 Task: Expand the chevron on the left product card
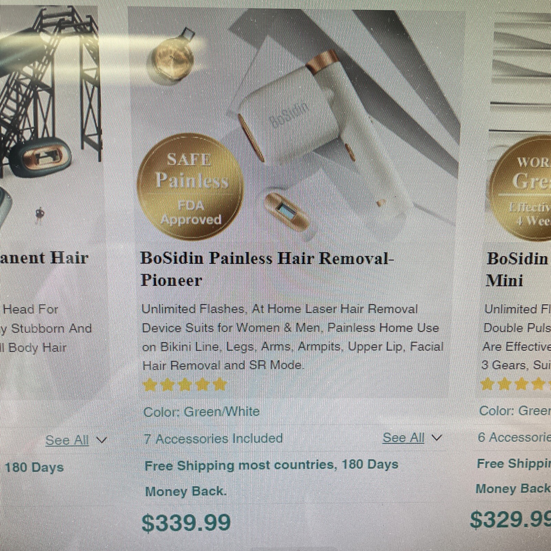click(102, 440)
